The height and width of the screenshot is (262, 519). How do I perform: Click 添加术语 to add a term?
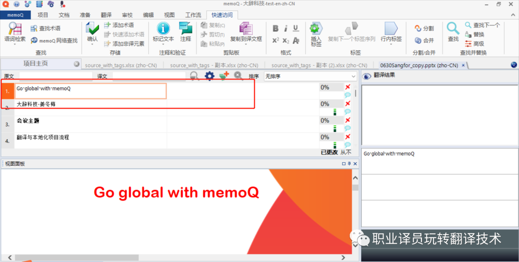pyautogui.click(x=119, y=25)
